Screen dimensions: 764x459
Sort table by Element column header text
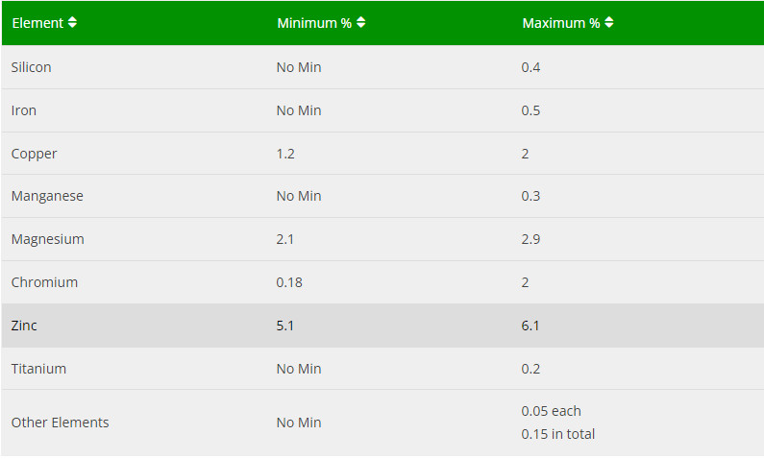(x=37, y=23)
